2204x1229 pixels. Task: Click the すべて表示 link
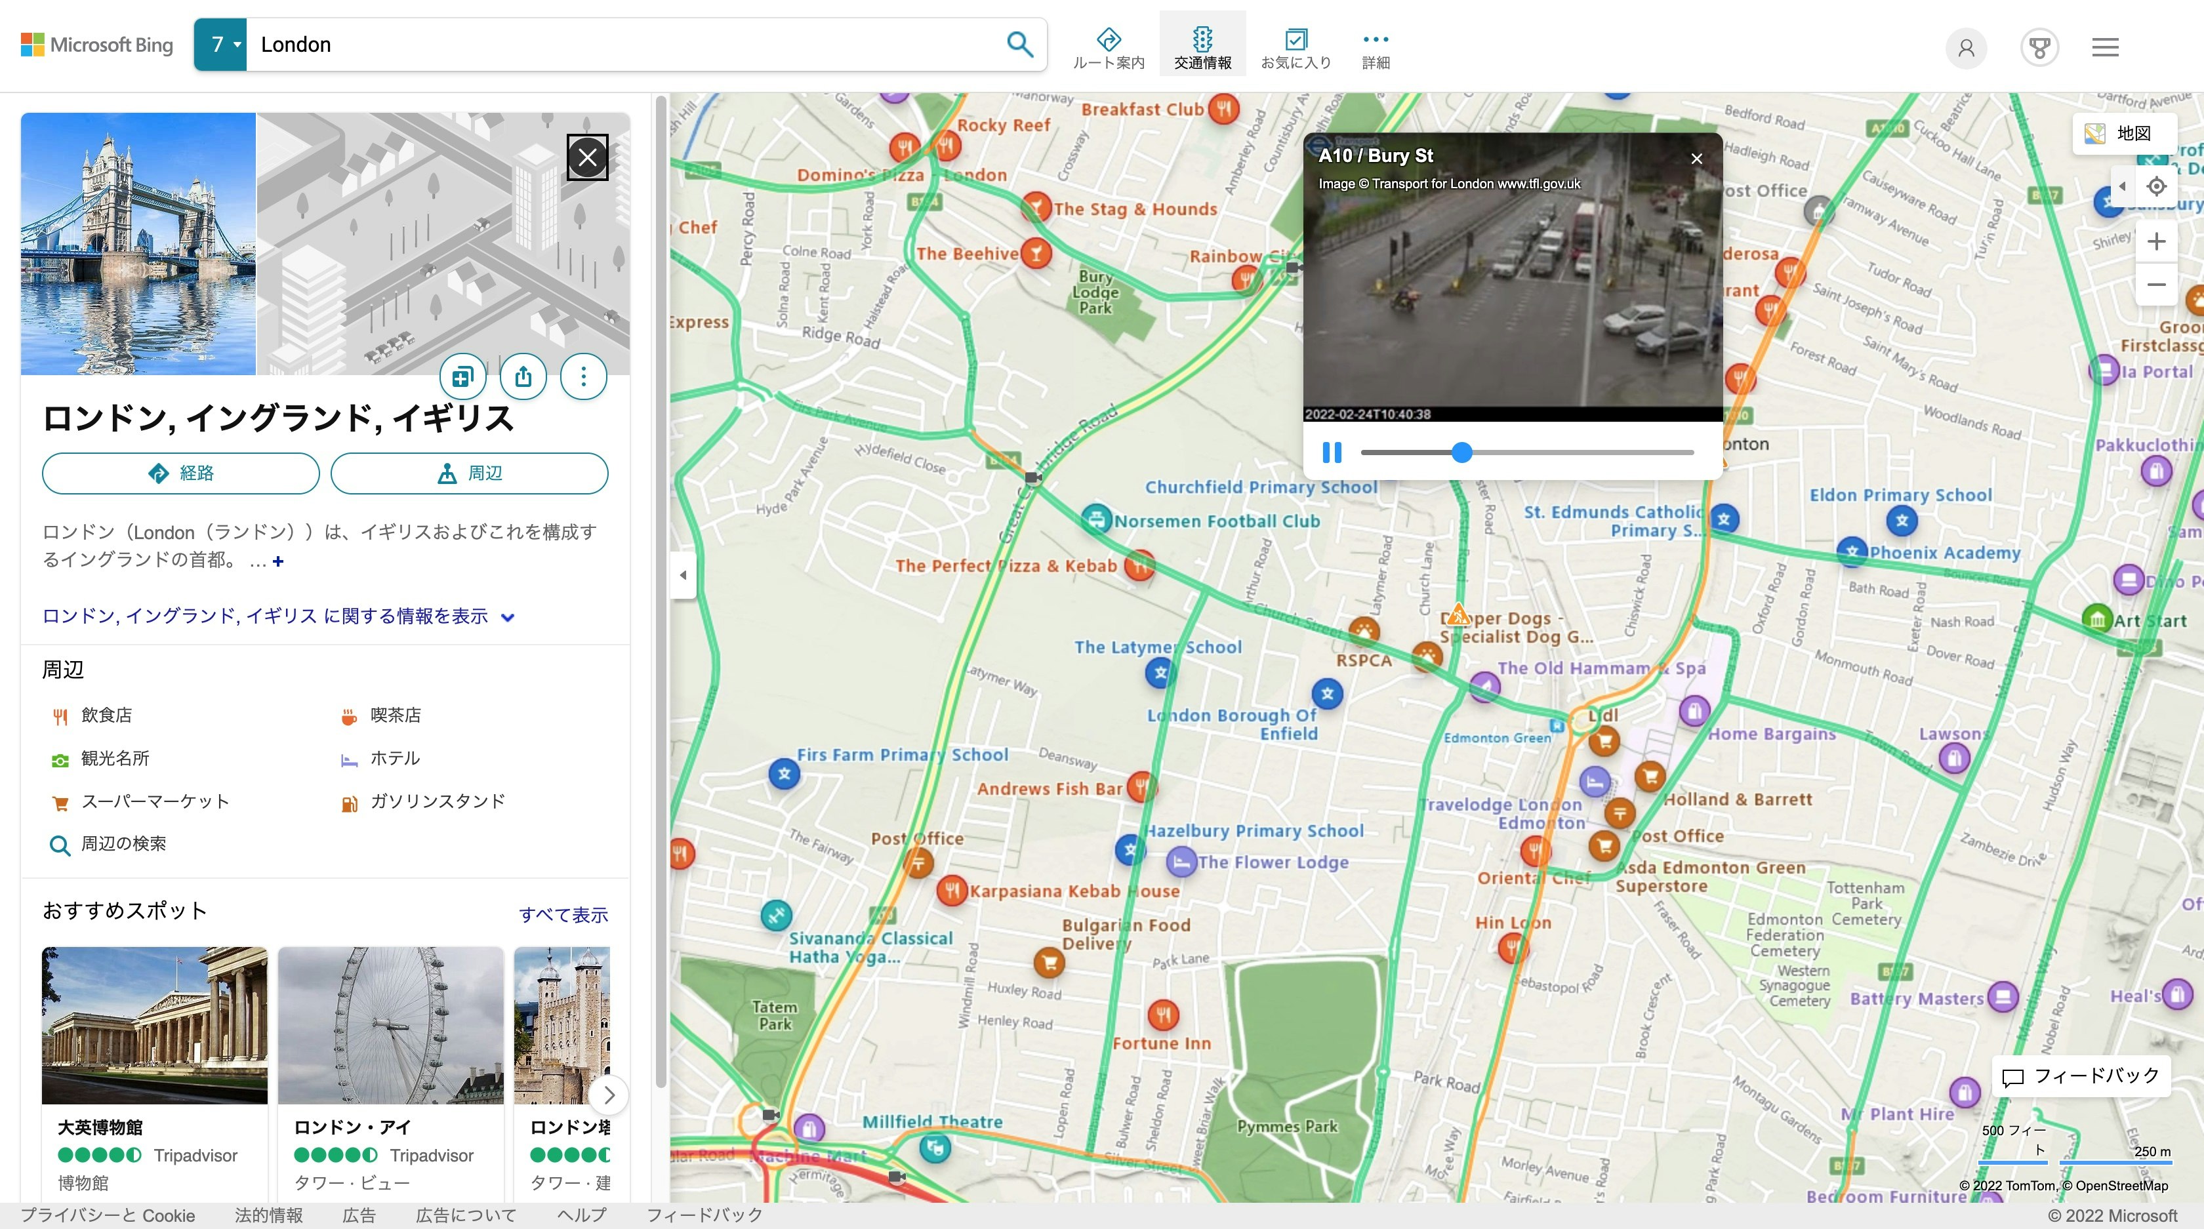(563, 914)
